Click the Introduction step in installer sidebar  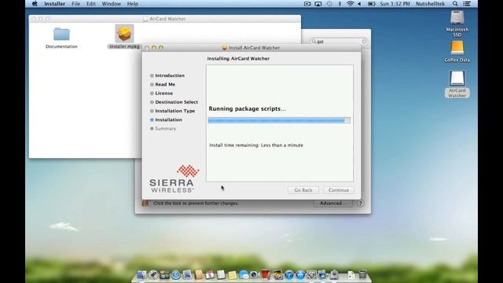(x=170, y=75)
